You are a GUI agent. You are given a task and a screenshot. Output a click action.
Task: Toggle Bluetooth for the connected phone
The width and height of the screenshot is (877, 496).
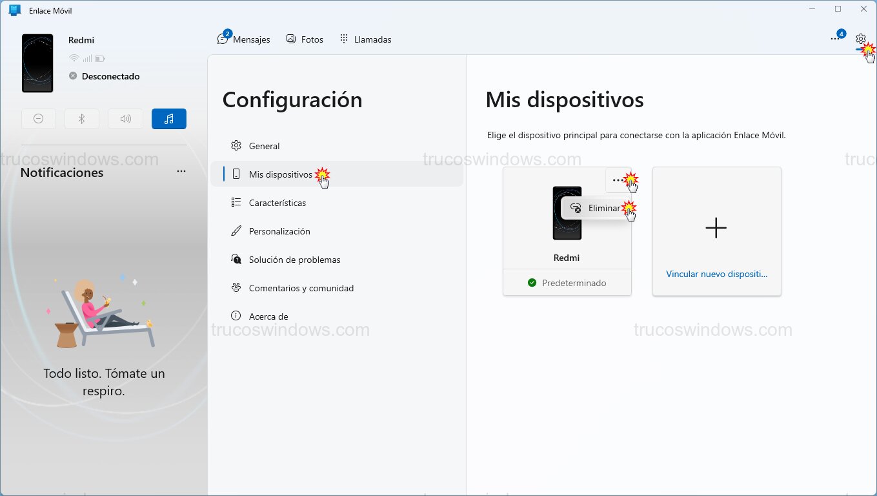tap(82, 119)
